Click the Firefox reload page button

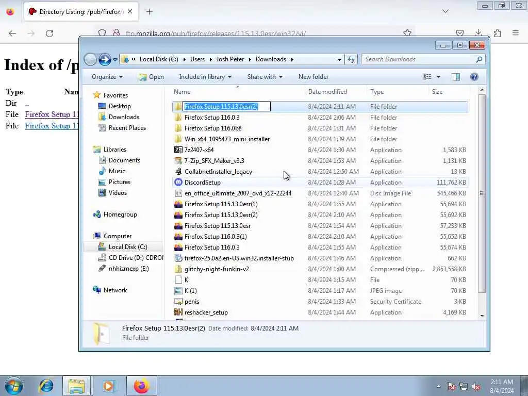pyautogui.click(x=49, y=34)
